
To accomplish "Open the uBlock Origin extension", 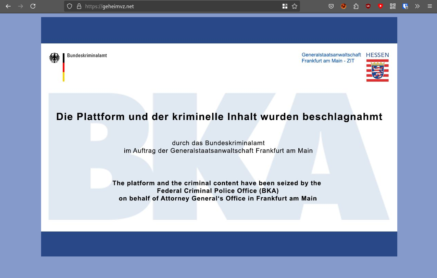I will coord(368,6).
